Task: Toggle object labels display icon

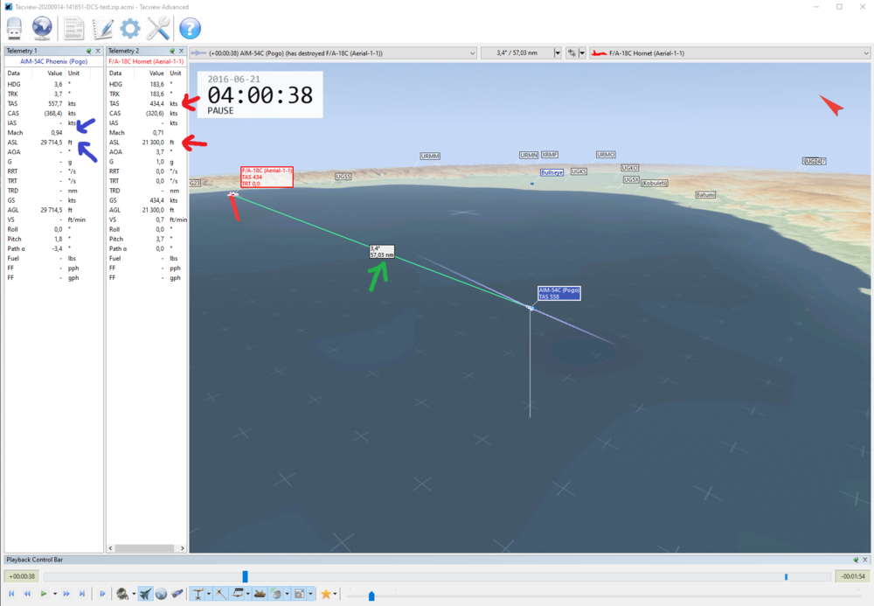Action: click(x=238, y=595)
